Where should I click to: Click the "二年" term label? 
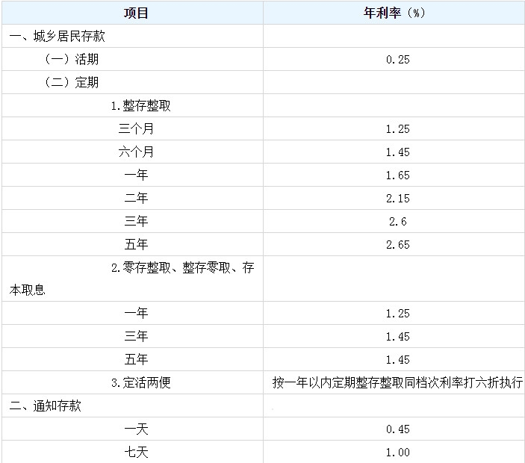[136, 198]
